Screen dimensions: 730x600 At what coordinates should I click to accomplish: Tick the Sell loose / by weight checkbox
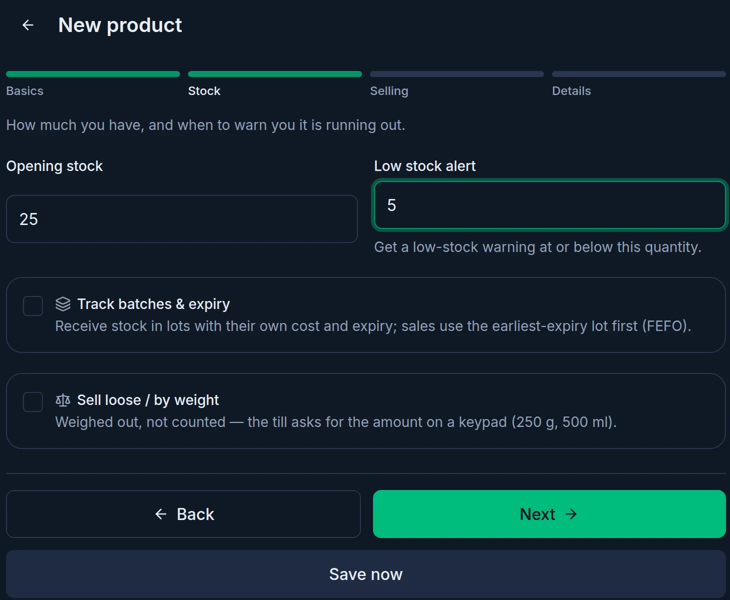click(33, 402)
